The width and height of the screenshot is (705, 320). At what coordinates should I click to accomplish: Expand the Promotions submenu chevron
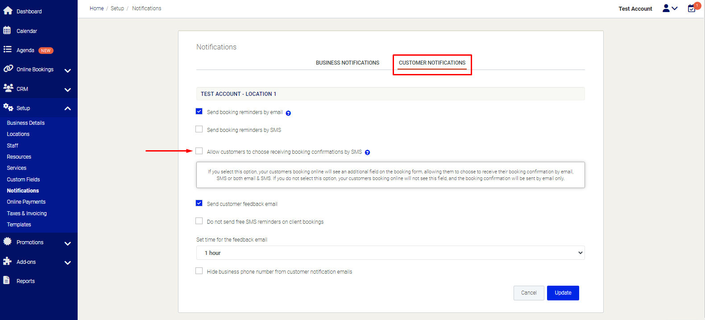click(68, 243)
